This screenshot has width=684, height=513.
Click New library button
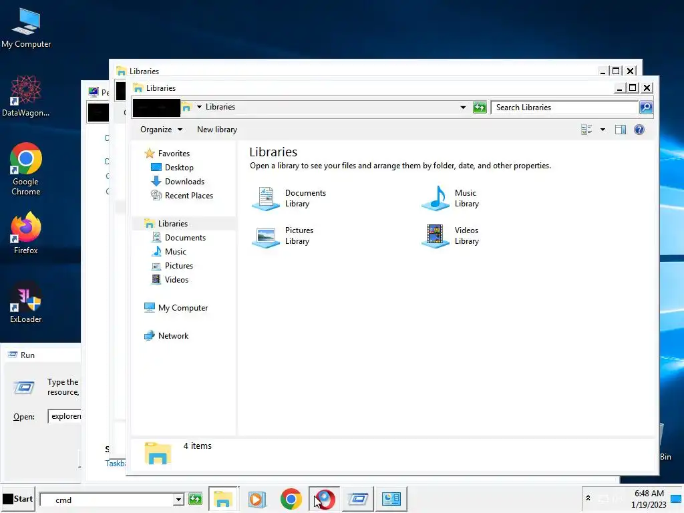point(217,130)
